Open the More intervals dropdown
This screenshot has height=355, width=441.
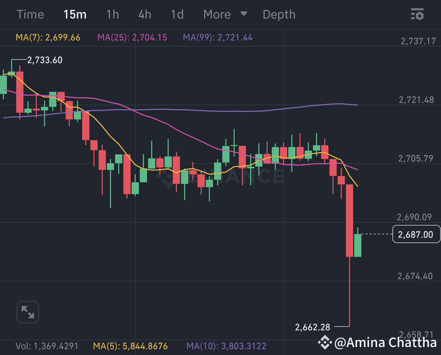[x=217, y=14]
